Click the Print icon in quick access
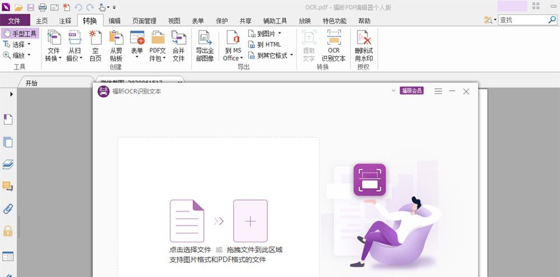 point(43,7)
